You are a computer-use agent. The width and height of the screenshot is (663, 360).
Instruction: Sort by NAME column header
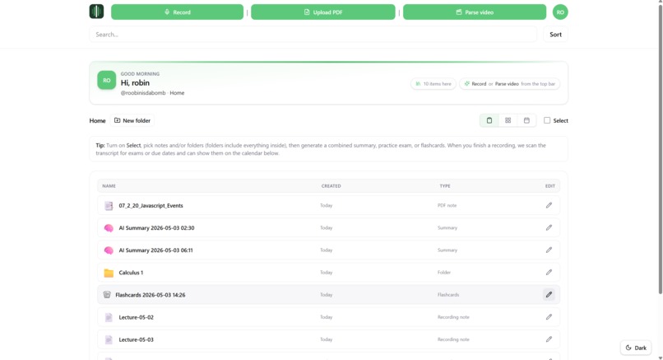click(109, 186)
